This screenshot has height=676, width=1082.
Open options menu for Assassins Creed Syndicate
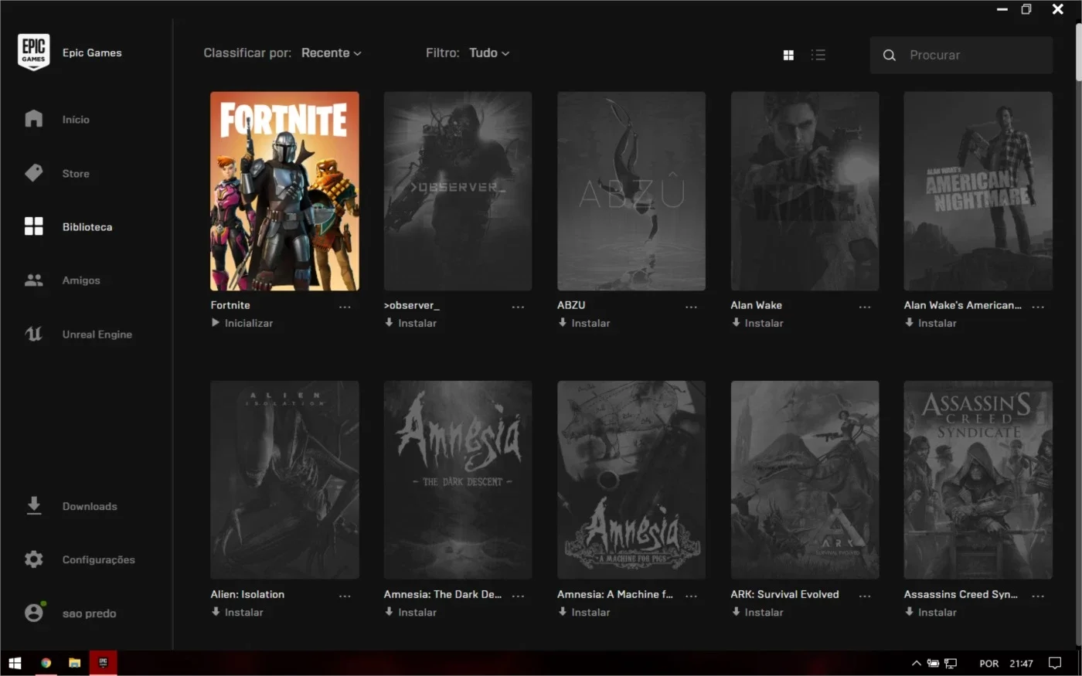[x=1038, y=596]
